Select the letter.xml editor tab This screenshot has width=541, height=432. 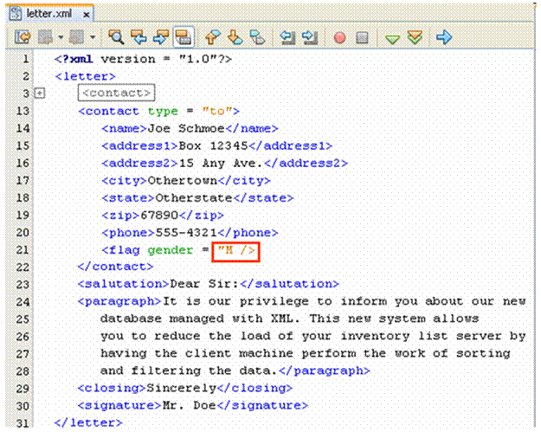49,14
